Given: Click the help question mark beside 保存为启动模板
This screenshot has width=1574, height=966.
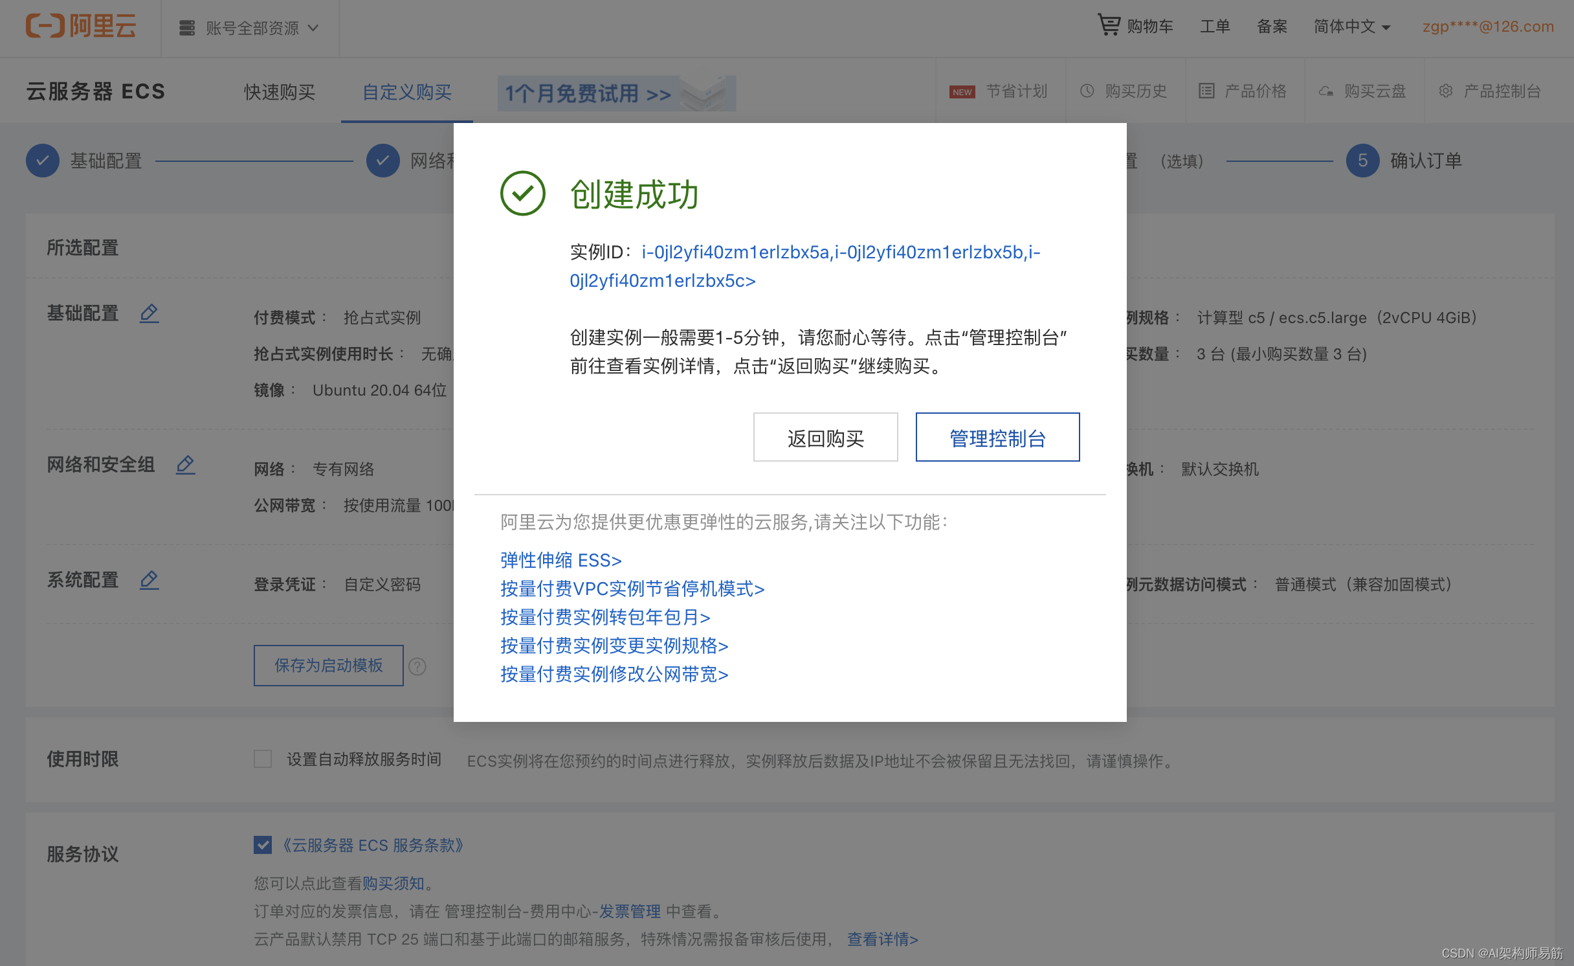Looking at the screenshot, I should point(417,666).
